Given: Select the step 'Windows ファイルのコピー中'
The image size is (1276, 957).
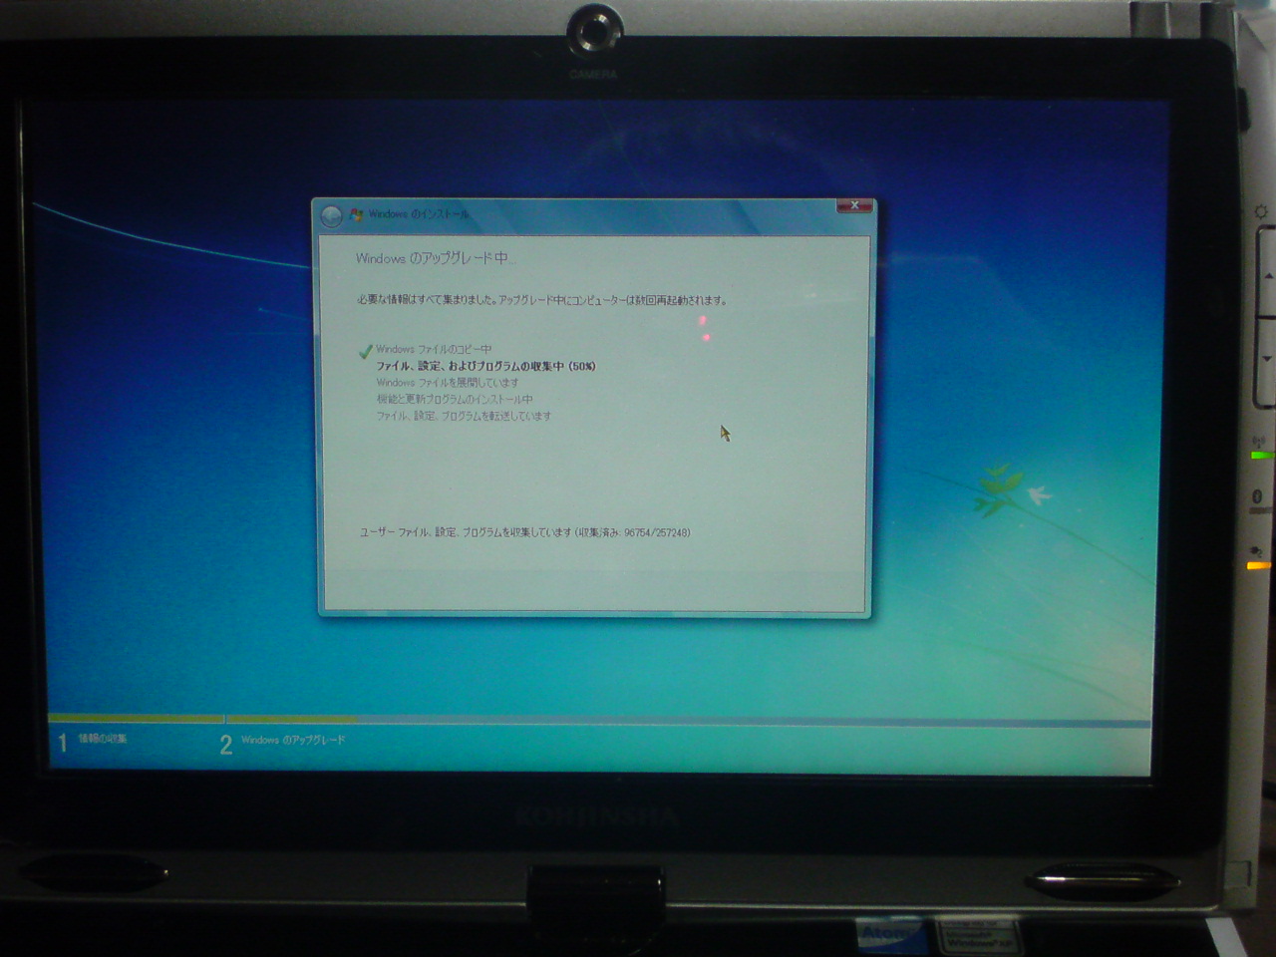Looking at the screenshot, I should 434,350.
